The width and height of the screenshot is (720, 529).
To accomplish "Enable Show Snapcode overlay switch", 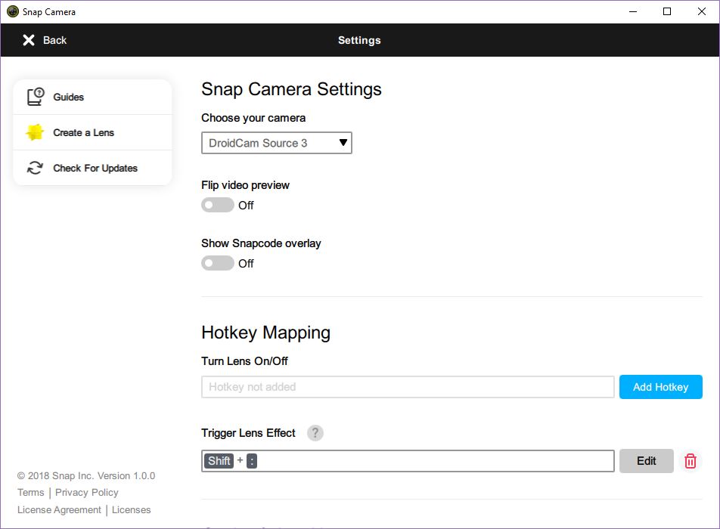I will click(x=218, y=263).
